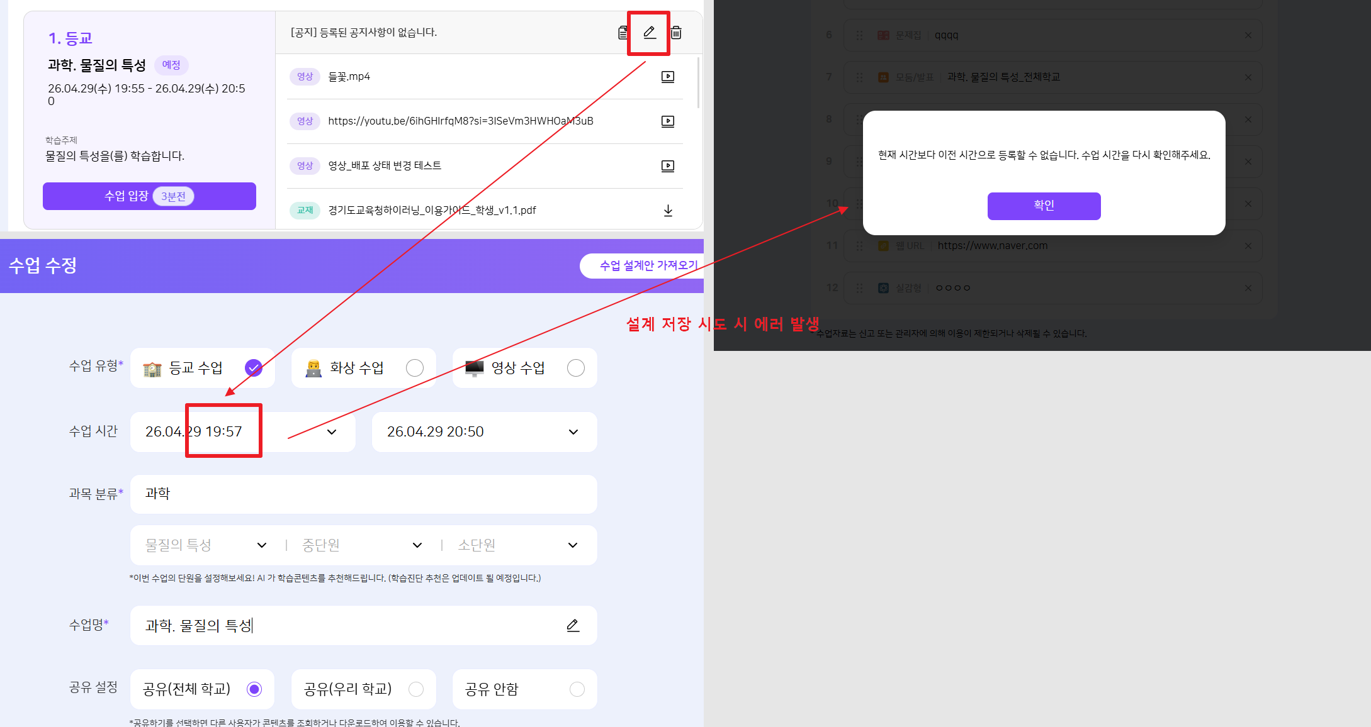Download the 경기도교육청하이러닝 pdf file
This screenshot has height=727, width=1371.
pyautogui.click(x=668, y=211)
